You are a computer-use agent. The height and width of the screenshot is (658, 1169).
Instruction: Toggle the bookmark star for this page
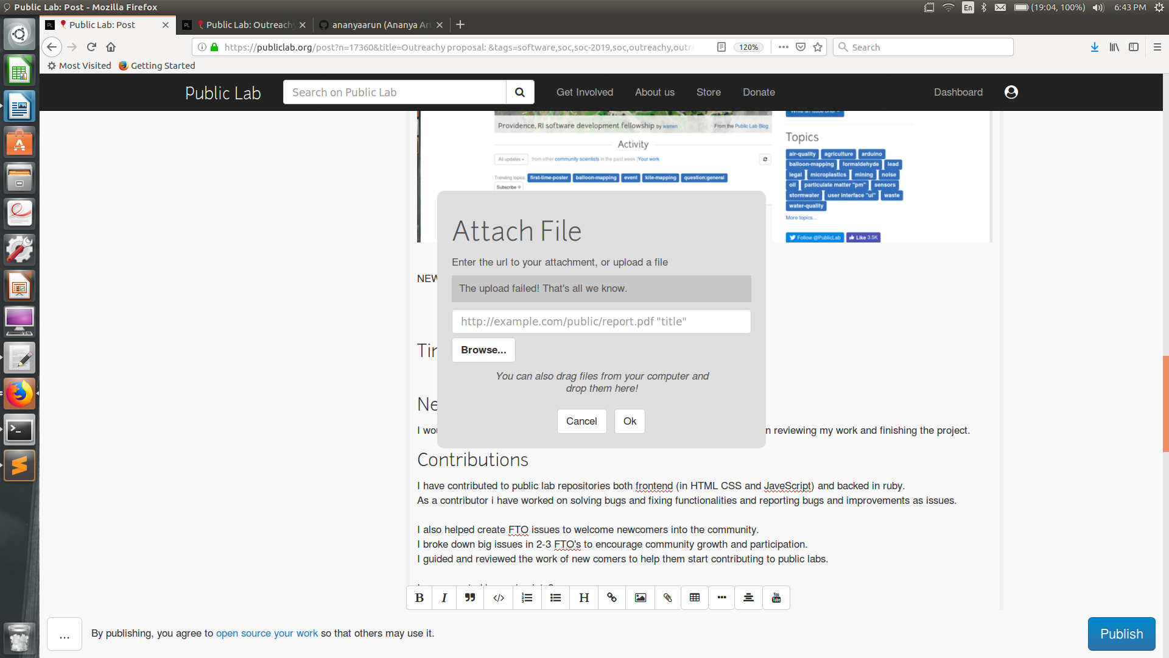[x=818, y=47]
